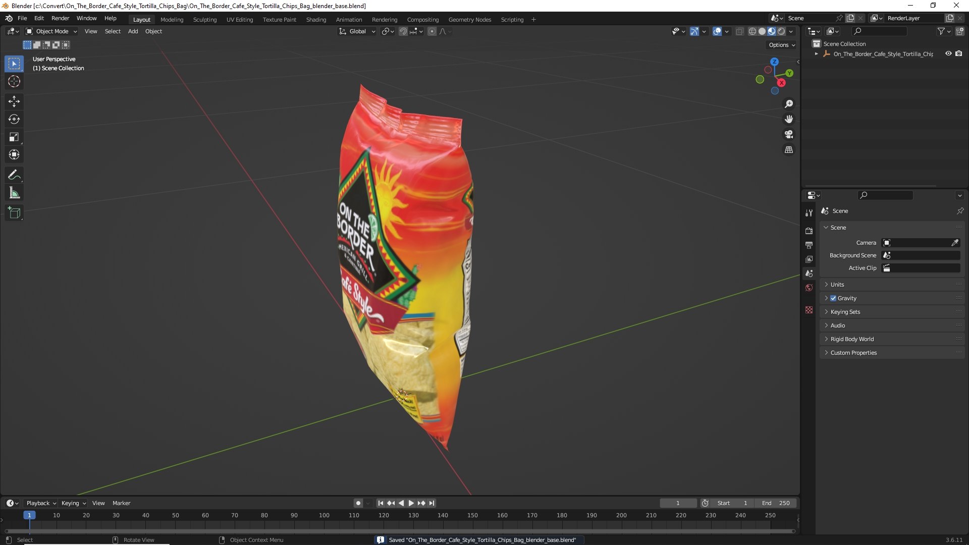This screenshot has width=969, height=545.
Task: Click the End frame 250 field
Action: 776,503
